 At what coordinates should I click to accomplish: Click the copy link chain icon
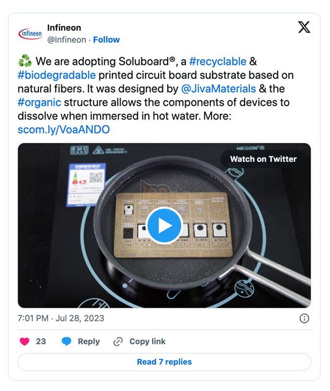118,341
